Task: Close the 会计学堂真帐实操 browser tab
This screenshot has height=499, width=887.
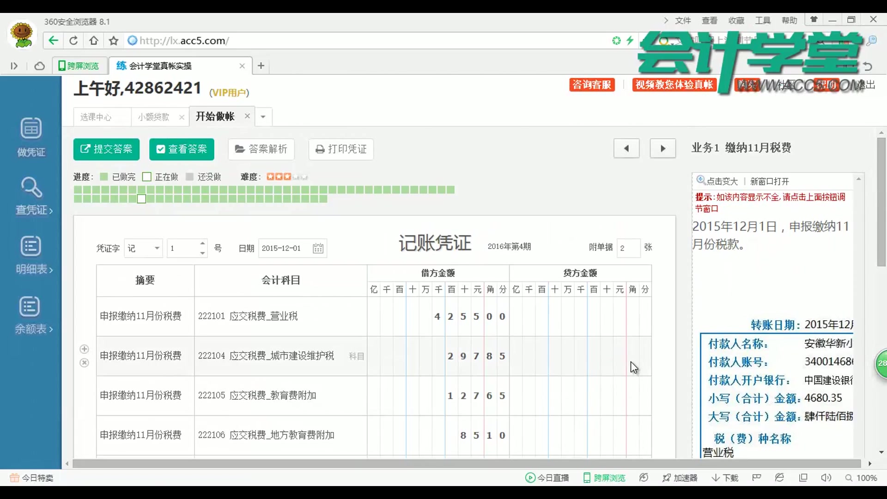Action: tap(242, 66)
